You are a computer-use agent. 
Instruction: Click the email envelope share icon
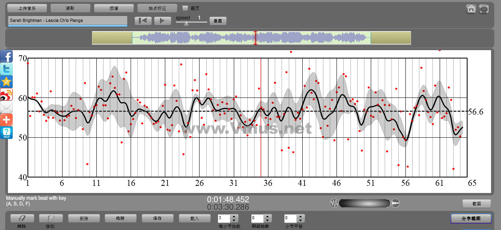[x=6, y=107]
